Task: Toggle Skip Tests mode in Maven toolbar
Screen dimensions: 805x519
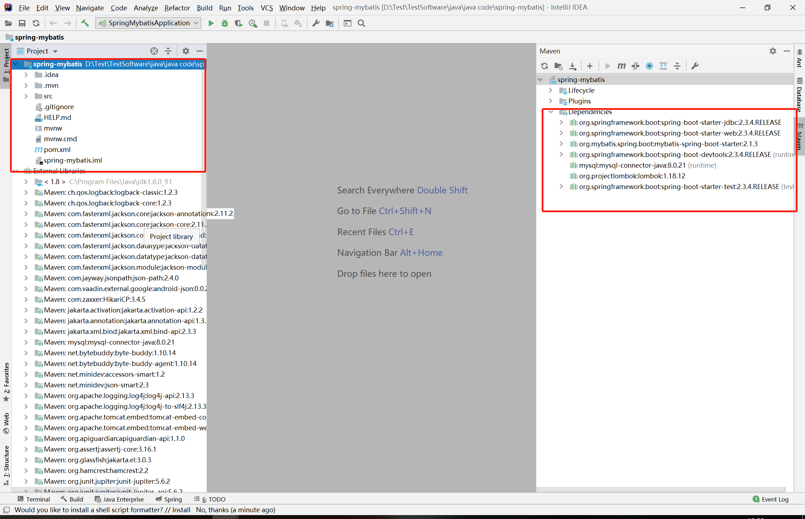Action: coord(649,66)
